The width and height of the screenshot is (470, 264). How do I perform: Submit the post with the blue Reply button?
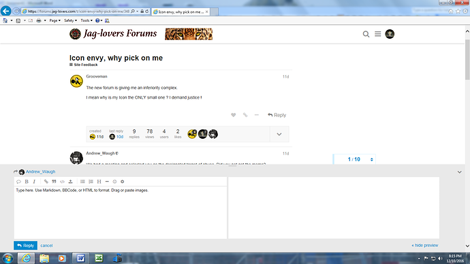25,246
